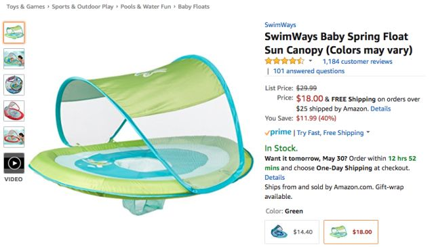The height and width of the screenshot is (247, 434).
Task: View the 101 answered questions
Action: 309,71
